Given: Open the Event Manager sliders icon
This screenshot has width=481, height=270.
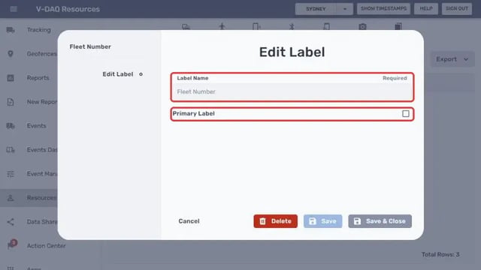Looking at the screenshot, I should (x=11, y=174).
